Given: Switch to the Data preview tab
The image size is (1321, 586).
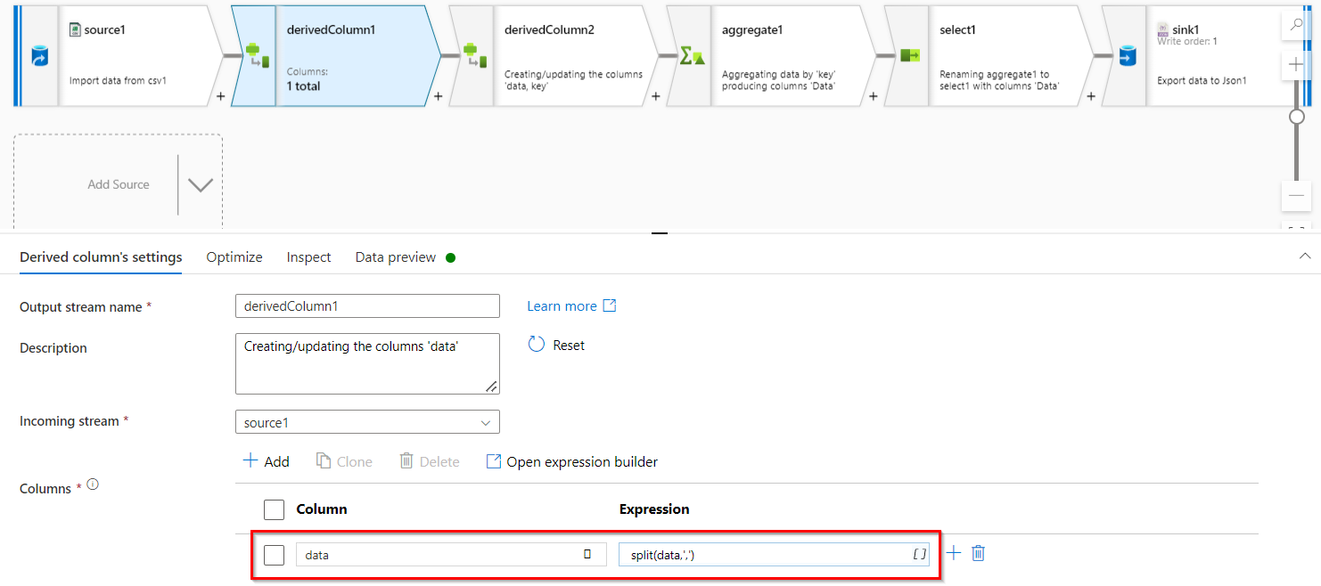Looking at the screenshot, I should pos(396,256).
